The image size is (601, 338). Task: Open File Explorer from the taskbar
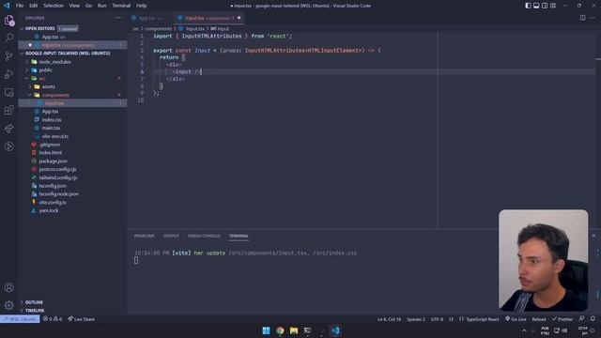click(294, 330)
